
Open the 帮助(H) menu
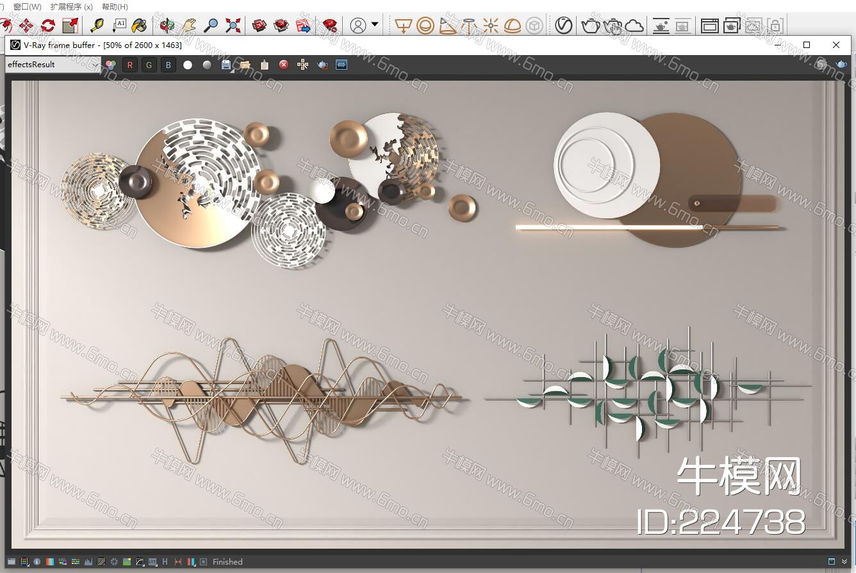point(115,6)
